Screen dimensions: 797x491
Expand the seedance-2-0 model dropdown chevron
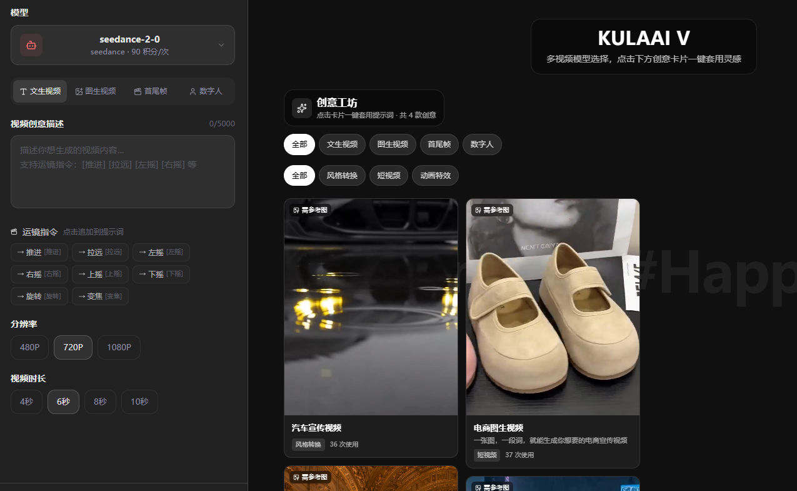point(221,45)
